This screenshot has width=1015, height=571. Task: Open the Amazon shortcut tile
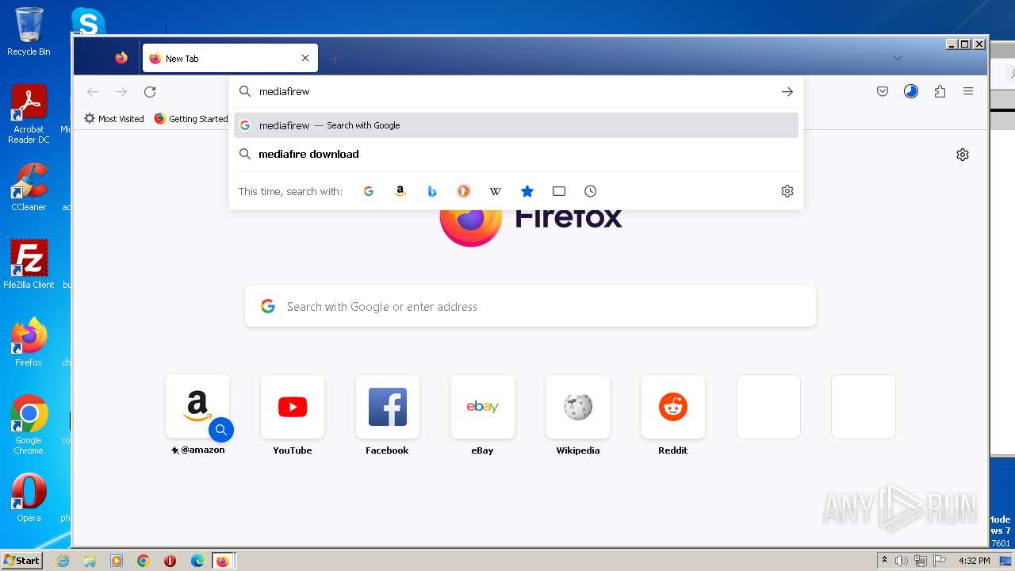pos(197,407)
